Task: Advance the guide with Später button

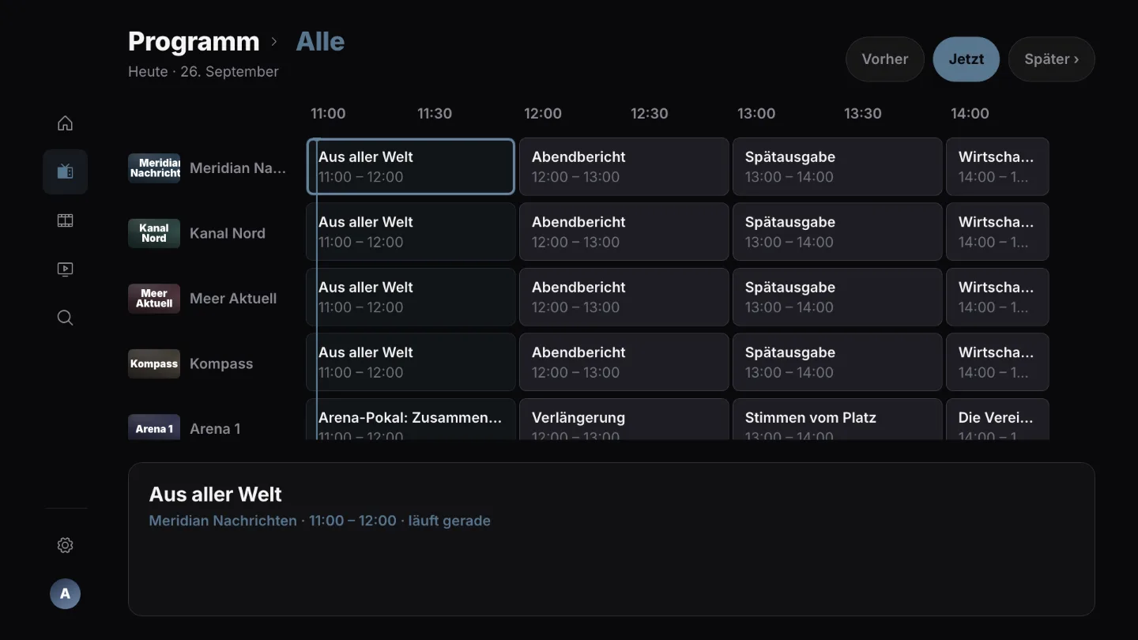Action: pos(1052,59)
